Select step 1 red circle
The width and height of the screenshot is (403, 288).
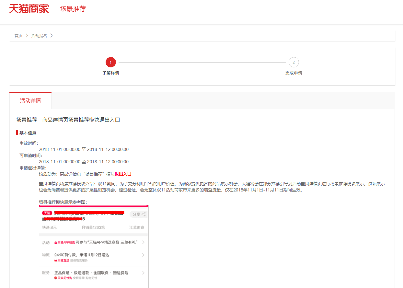111,62
